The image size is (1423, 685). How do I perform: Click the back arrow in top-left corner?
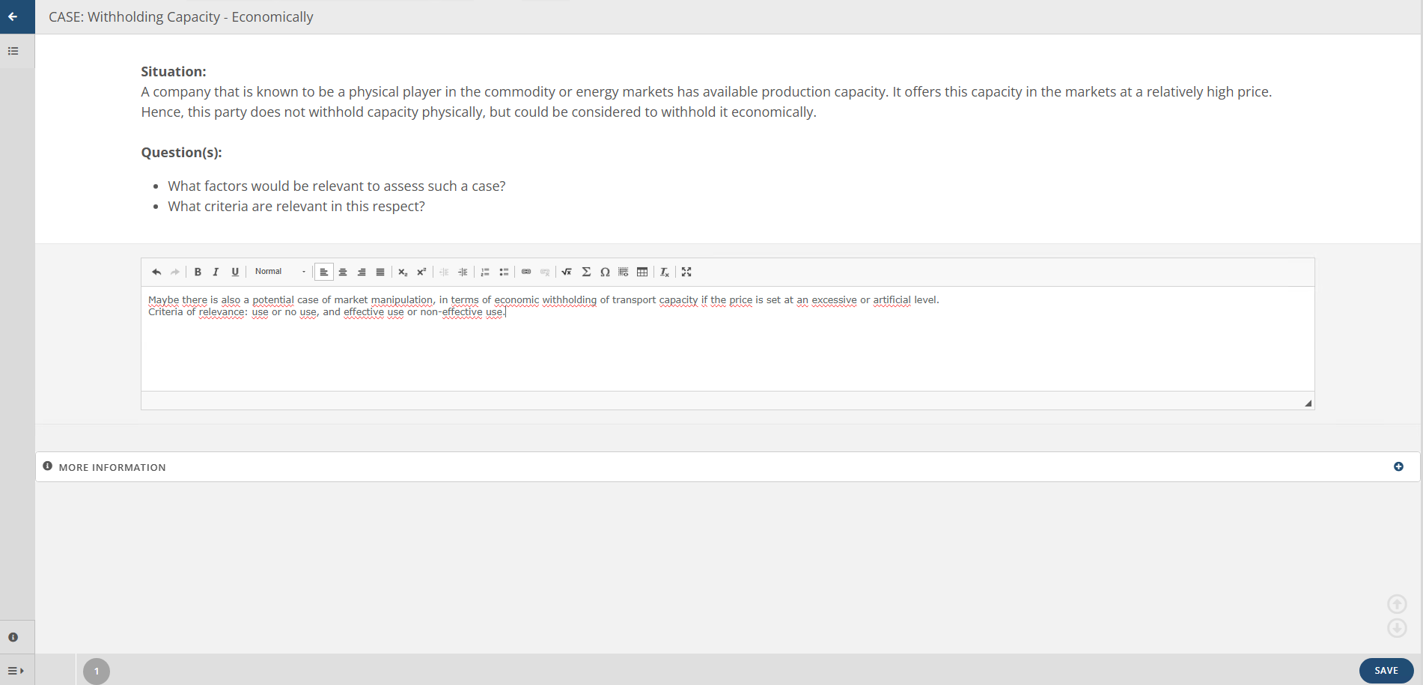pos(13,16)
